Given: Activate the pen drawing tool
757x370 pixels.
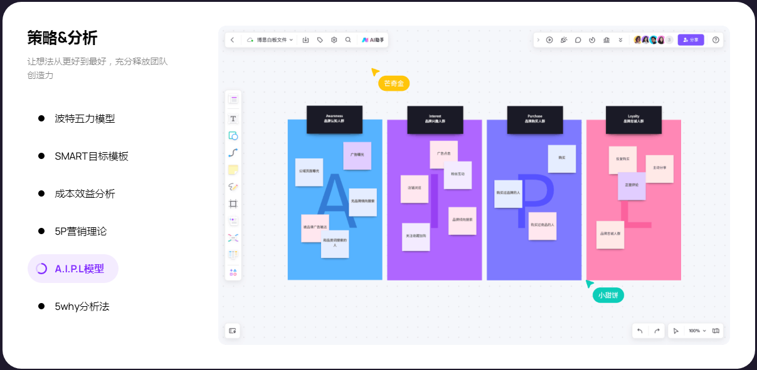Looking at the screenshot, I should click(233, 187).
